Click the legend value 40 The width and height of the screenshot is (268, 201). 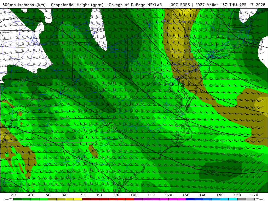coord(30,195)
